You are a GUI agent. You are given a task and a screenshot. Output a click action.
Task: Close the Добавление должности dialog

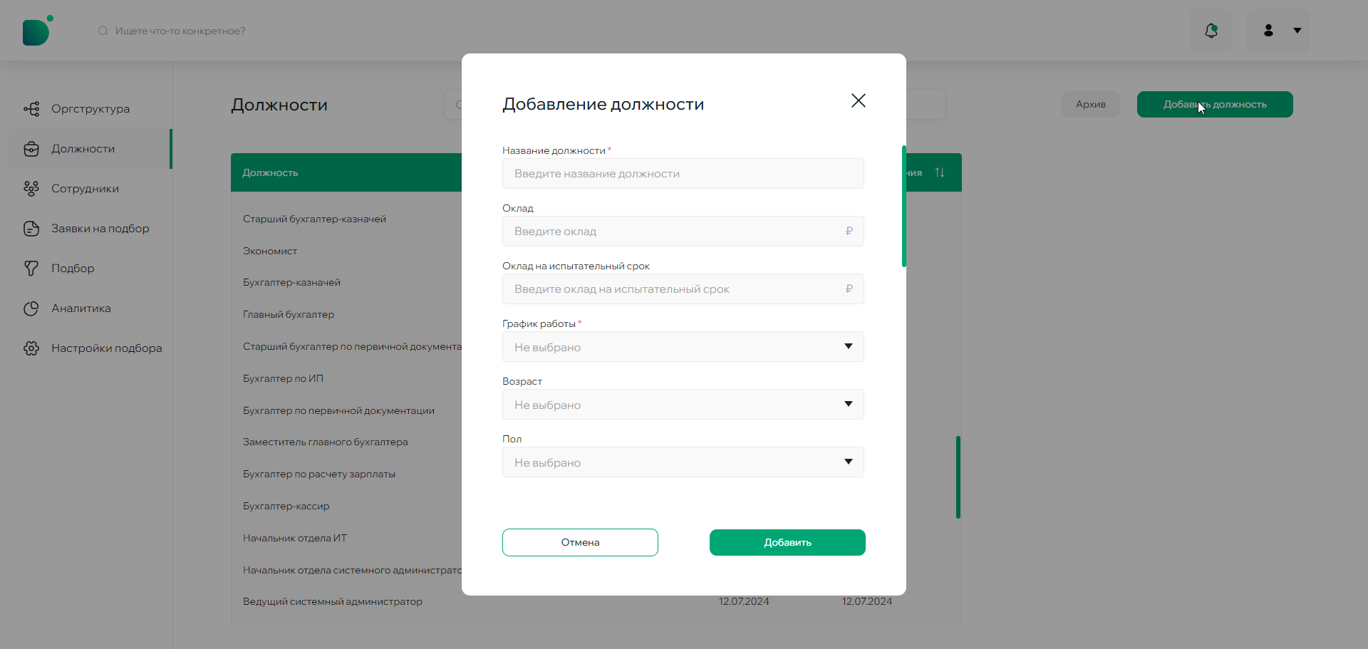point(859,100)
